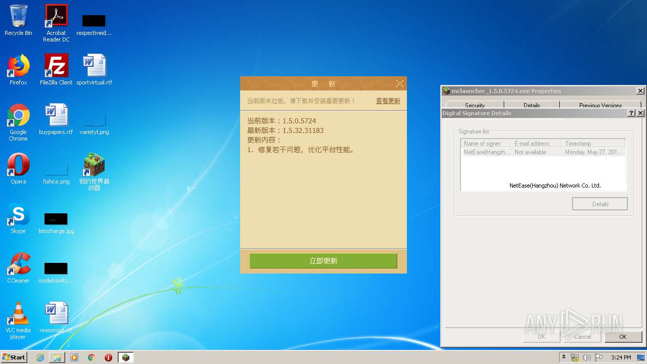Select varietyl.png file icon
This screenshot has width=647, height=364.
[94, 124]
